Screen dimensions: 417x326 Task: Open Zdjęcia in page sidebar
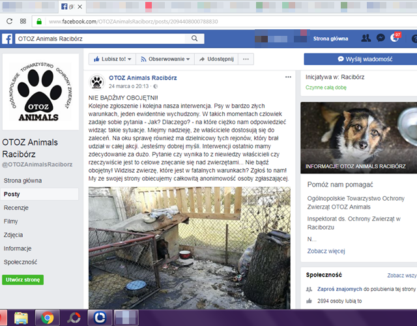[13, 235]
